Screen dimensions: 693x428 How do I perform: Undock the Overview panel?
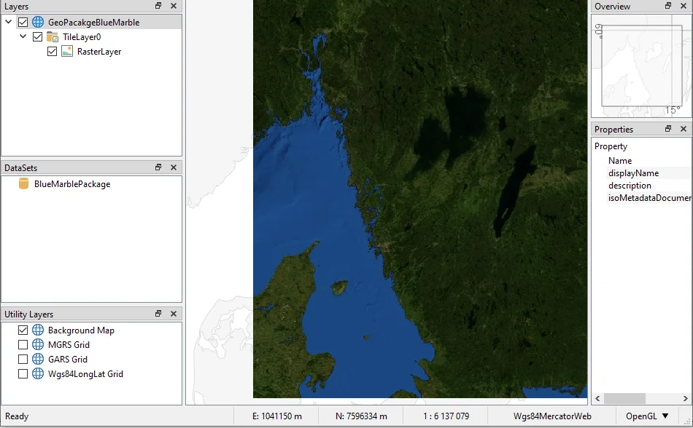click(x=668, y=6)
